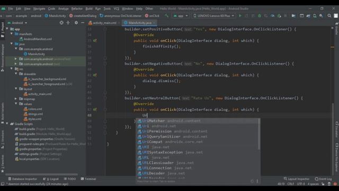Click the override gutter icon on line 35
This screenshot has height=191, width=339.
pos(95,40)
